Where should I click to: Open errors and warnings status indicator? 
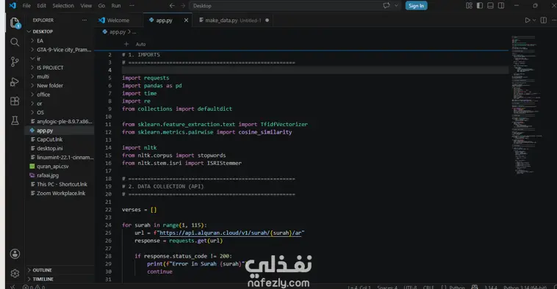[34, 287]
